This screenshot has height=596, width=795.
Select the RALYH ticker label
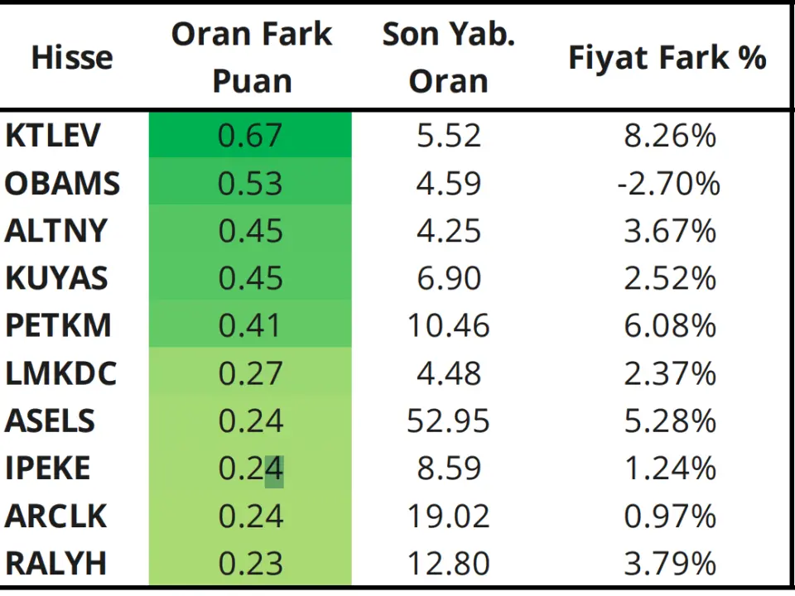pyautogui.click(x=55, y=563)
